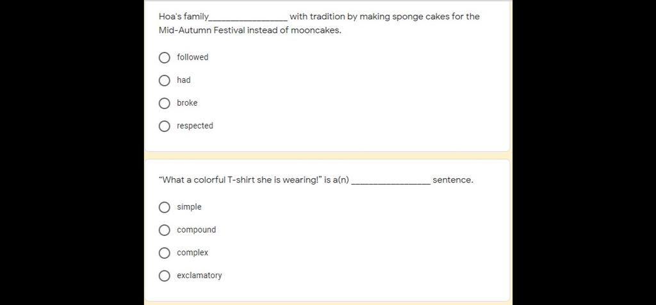This screenshot has height=305, width=656.
Task: Select the "followed" radio option
Action: tap(165, 57)
